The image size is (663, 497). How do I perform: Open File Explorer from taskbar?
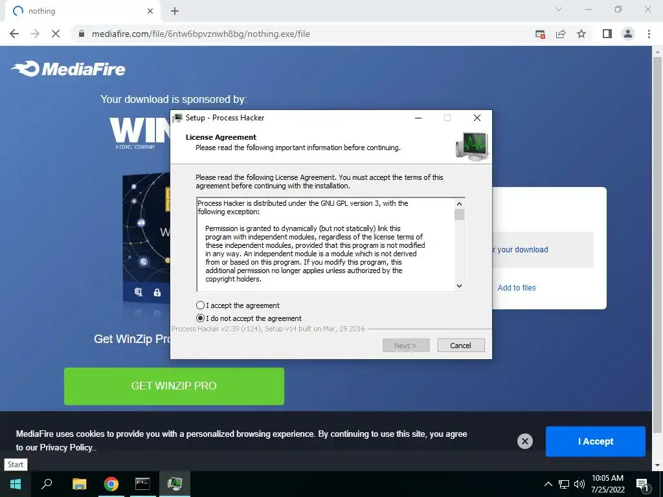coord(79,484)
